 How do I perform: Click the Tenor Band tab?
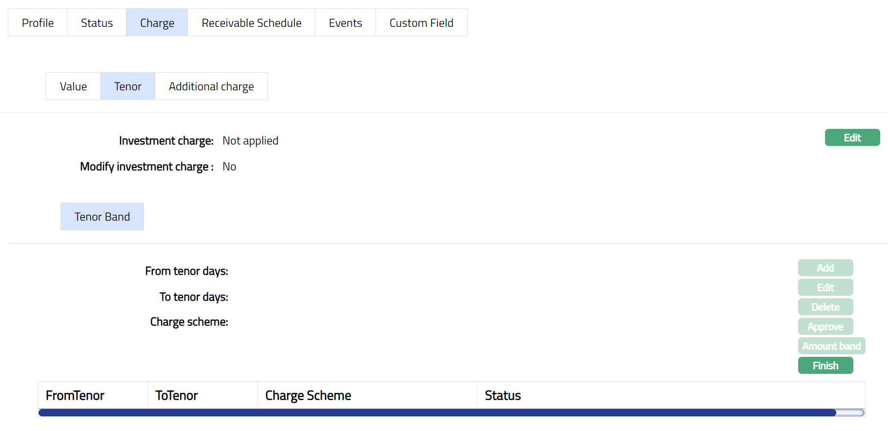click(102, 217)
